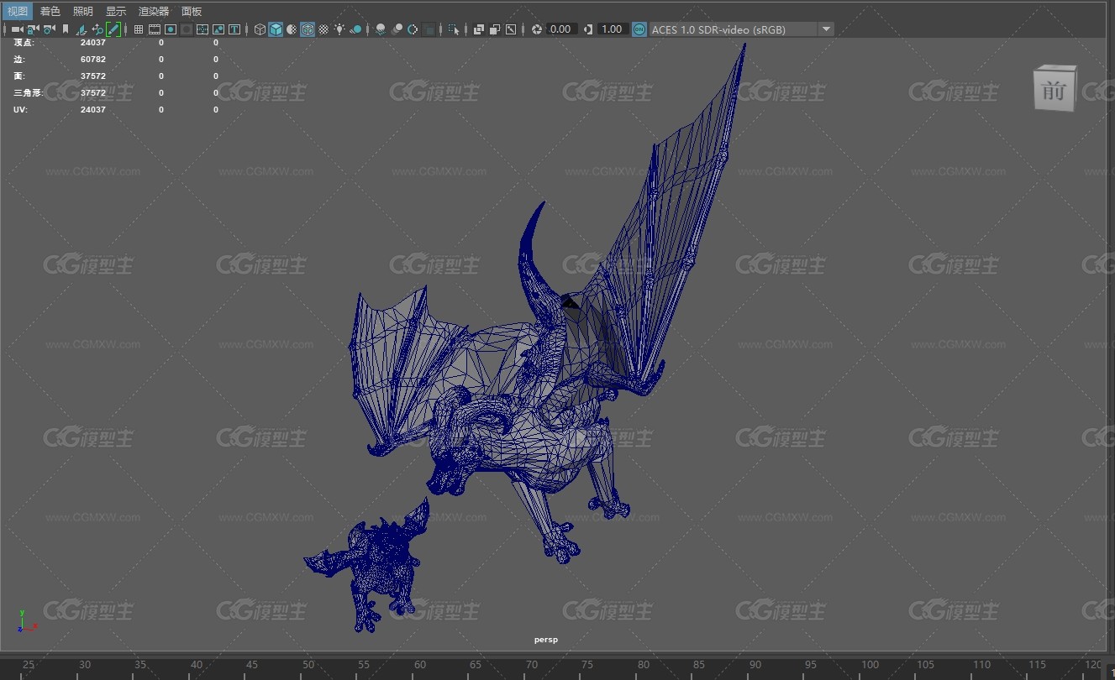Click the 前 face of view cube
Screen dimensions: 1115x680
(1054, 91)
